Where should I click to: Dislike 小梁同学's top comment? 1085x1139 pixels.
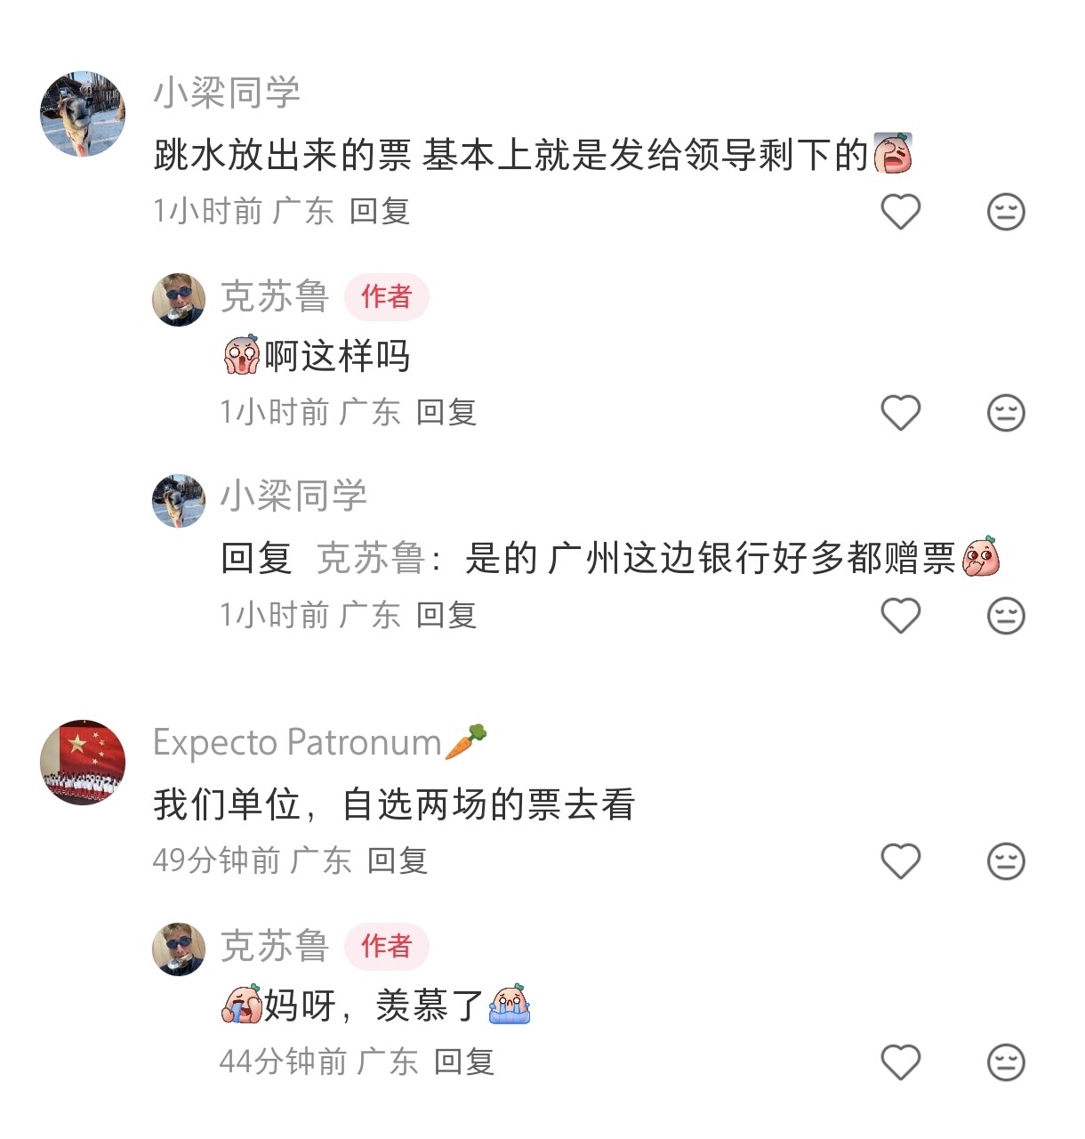(1006, 212)
